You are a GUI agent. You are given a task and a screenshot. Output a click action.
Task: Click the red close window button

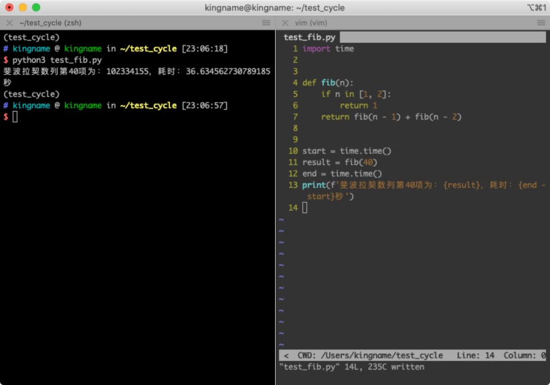pos(9,7)
